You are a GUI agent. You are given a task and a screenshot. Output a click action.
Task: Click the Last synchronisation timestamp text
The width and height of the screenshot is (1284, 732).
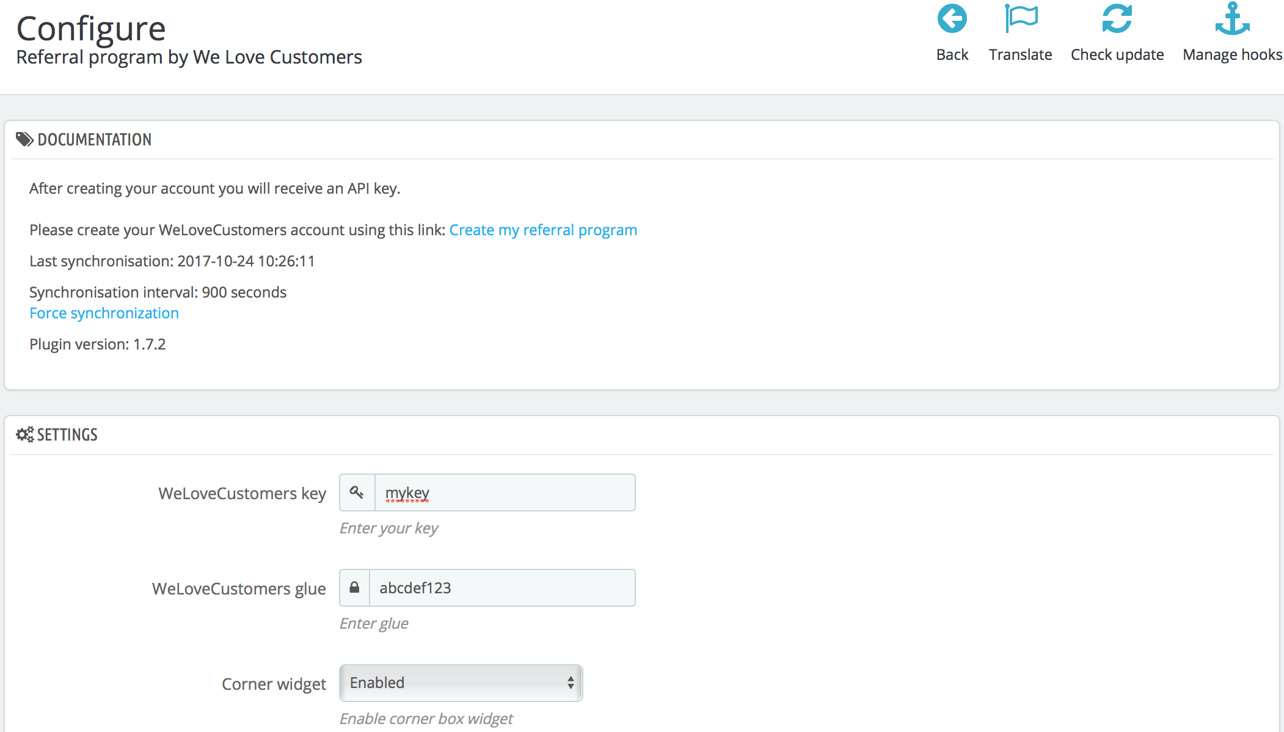pyautogui.click(x=172, y=261)
